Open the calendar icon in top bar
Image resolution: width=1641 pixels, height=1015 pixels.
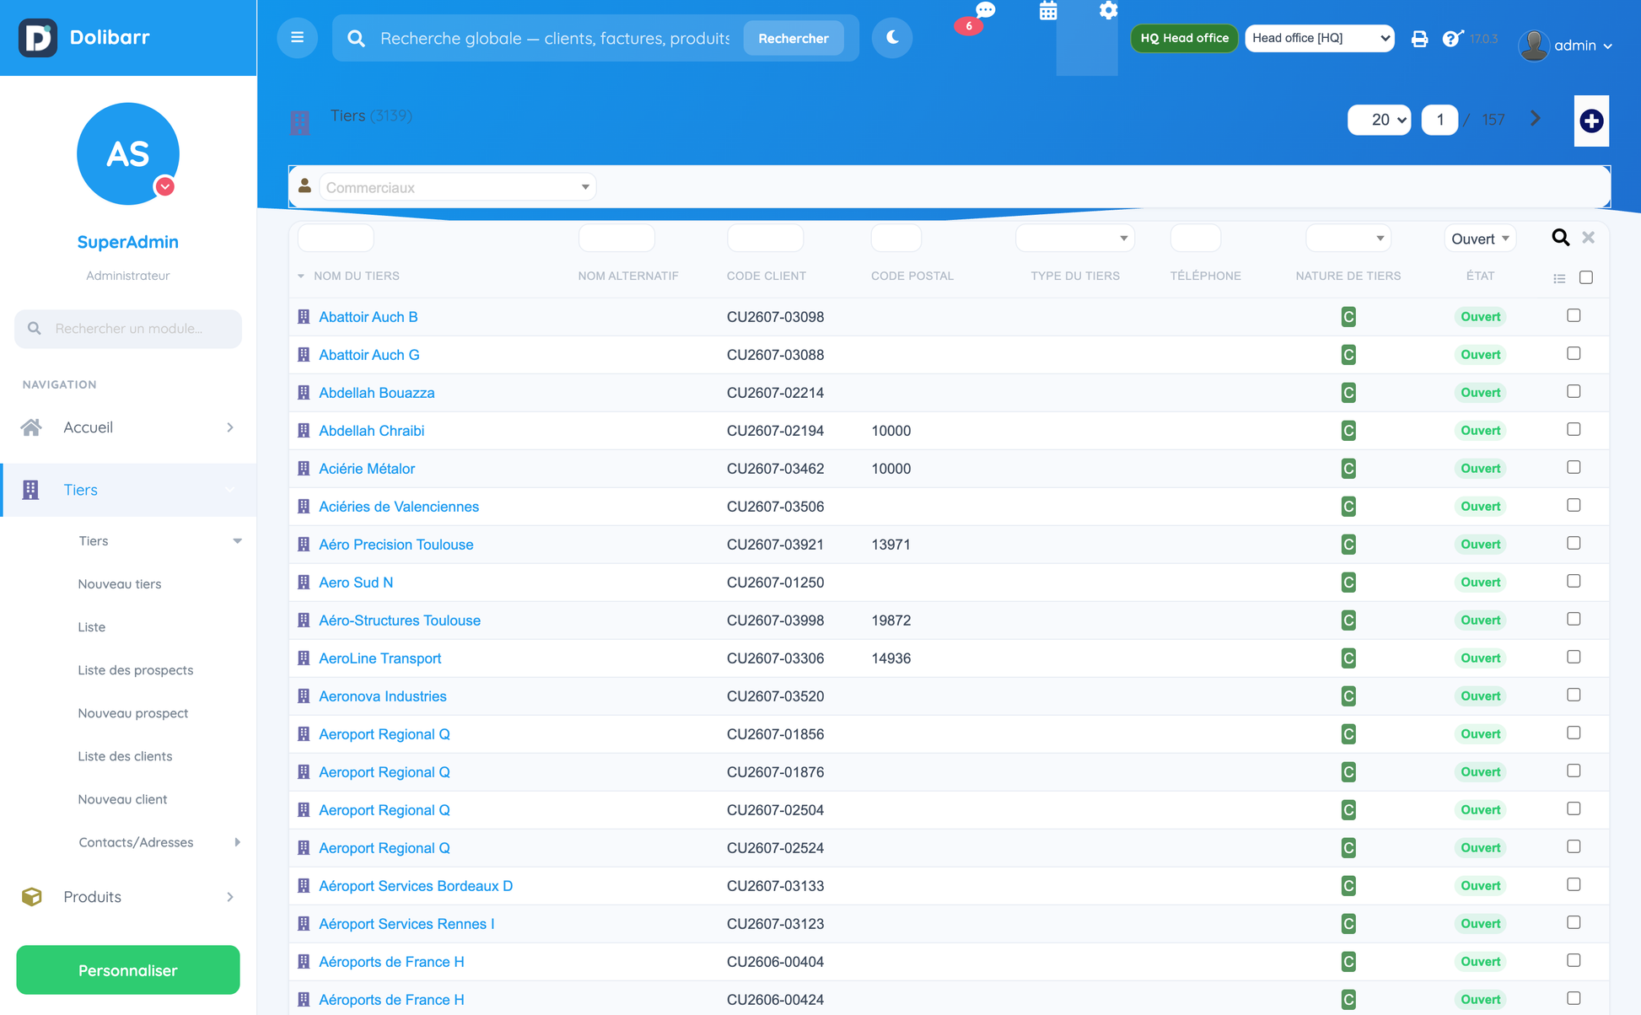pyautogui.click(x=1048, y=11)
